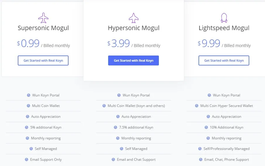Click the Supersonic Mogul airplane icon
The height and width of the screenshot is (166, 265).
(x=43, y=18)
